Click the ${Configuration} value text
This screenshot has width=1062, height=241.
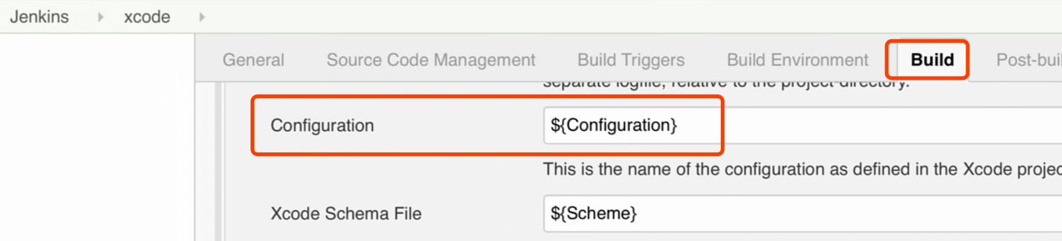(x=613, y=125)
